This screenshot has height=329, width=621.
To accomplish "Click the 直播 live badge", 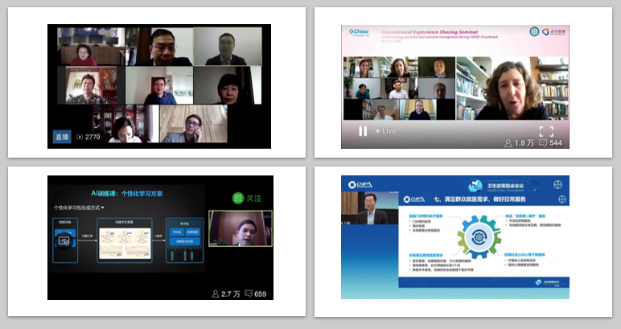I will tap(62, 137).
